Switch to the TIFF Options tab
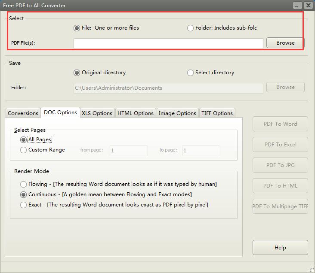 (217, 113)
